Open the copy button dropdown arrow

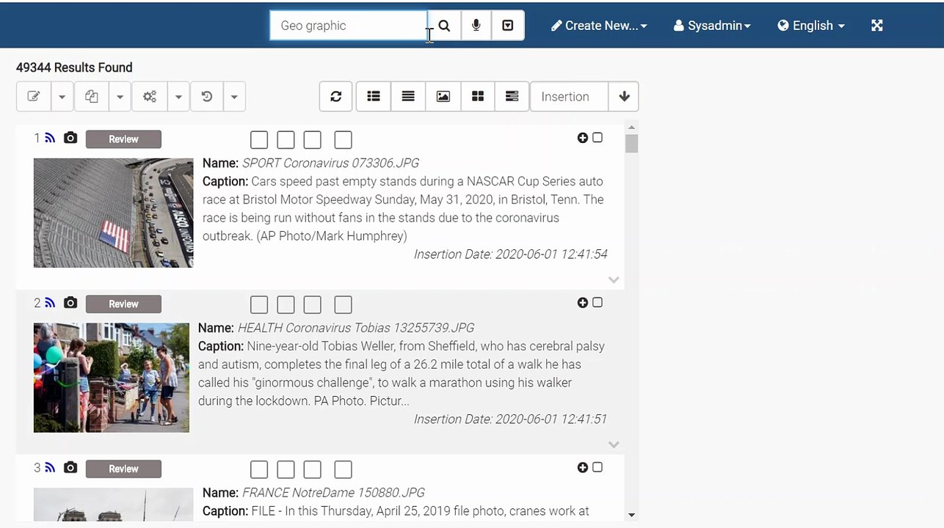[x=120, y=96]
